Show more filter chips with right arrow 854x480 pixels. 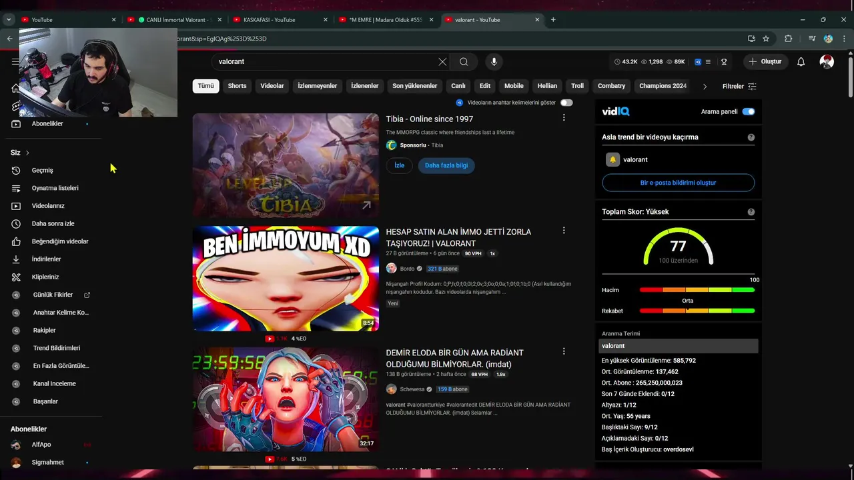point(705,86)
